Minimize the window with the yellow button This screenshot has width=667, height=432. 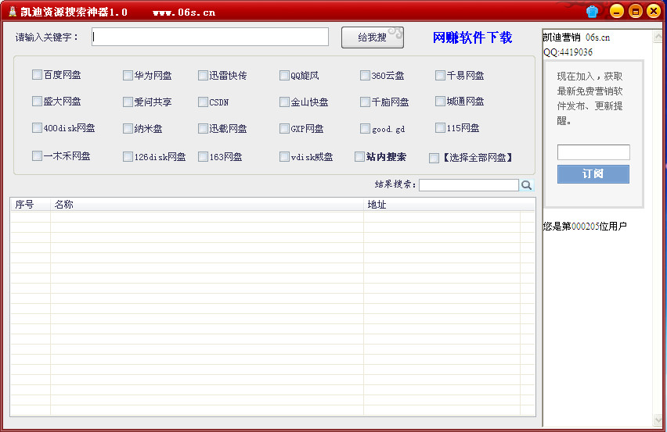point(617,11)
